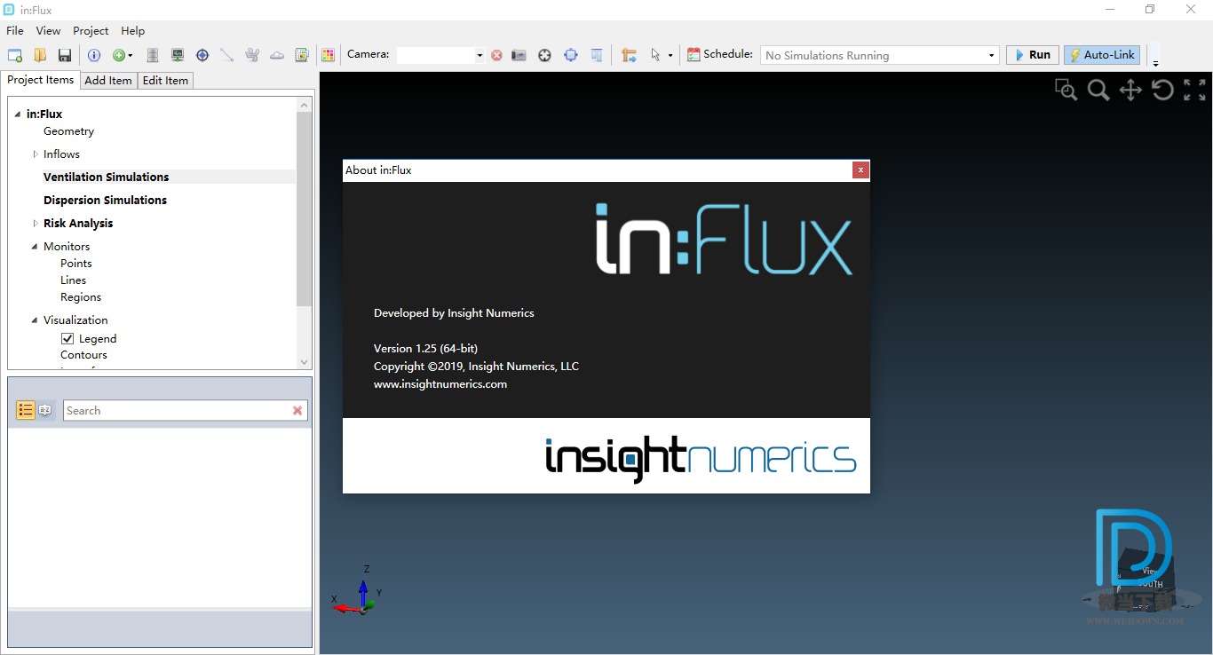1213x655 pixels.
Task: Select Ventilation Simulations tree item
Action: tap(107, 178)
